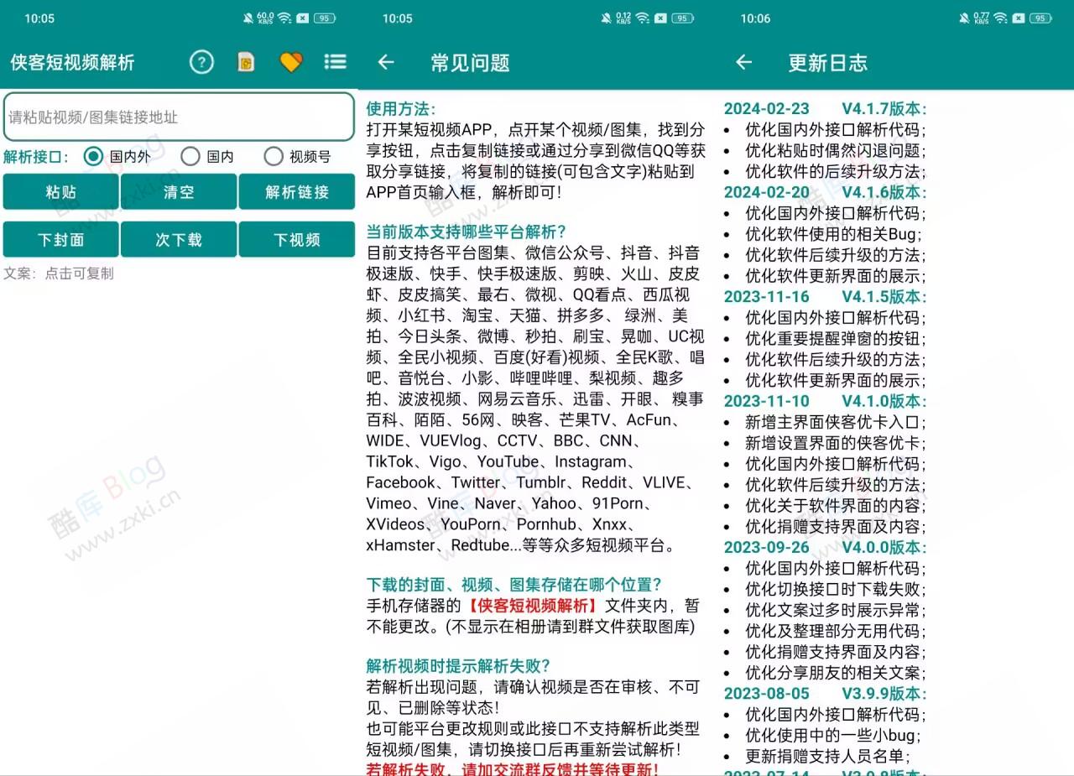Tap 点击可复制 to copy the text
This screenshot has height=776, width=1074.
(81, 273)
